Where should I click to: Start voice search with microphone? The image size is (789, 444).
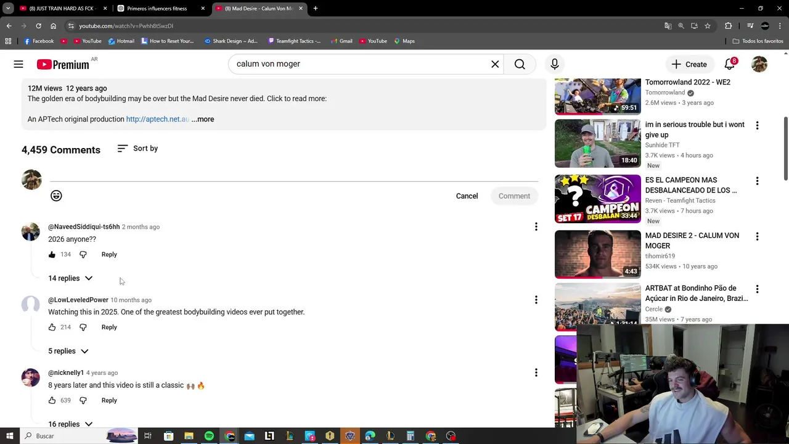click(555, 64)
